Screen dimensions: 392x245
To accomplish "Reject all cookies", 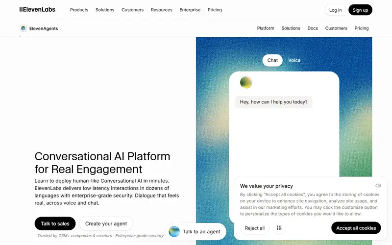I will pos(254,228).
